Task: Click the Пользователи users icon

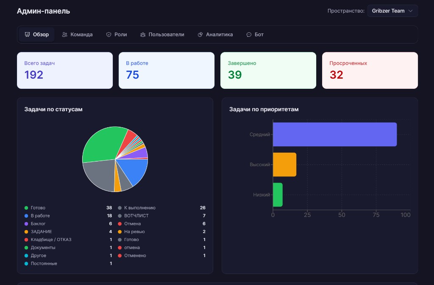Action: 143,35
